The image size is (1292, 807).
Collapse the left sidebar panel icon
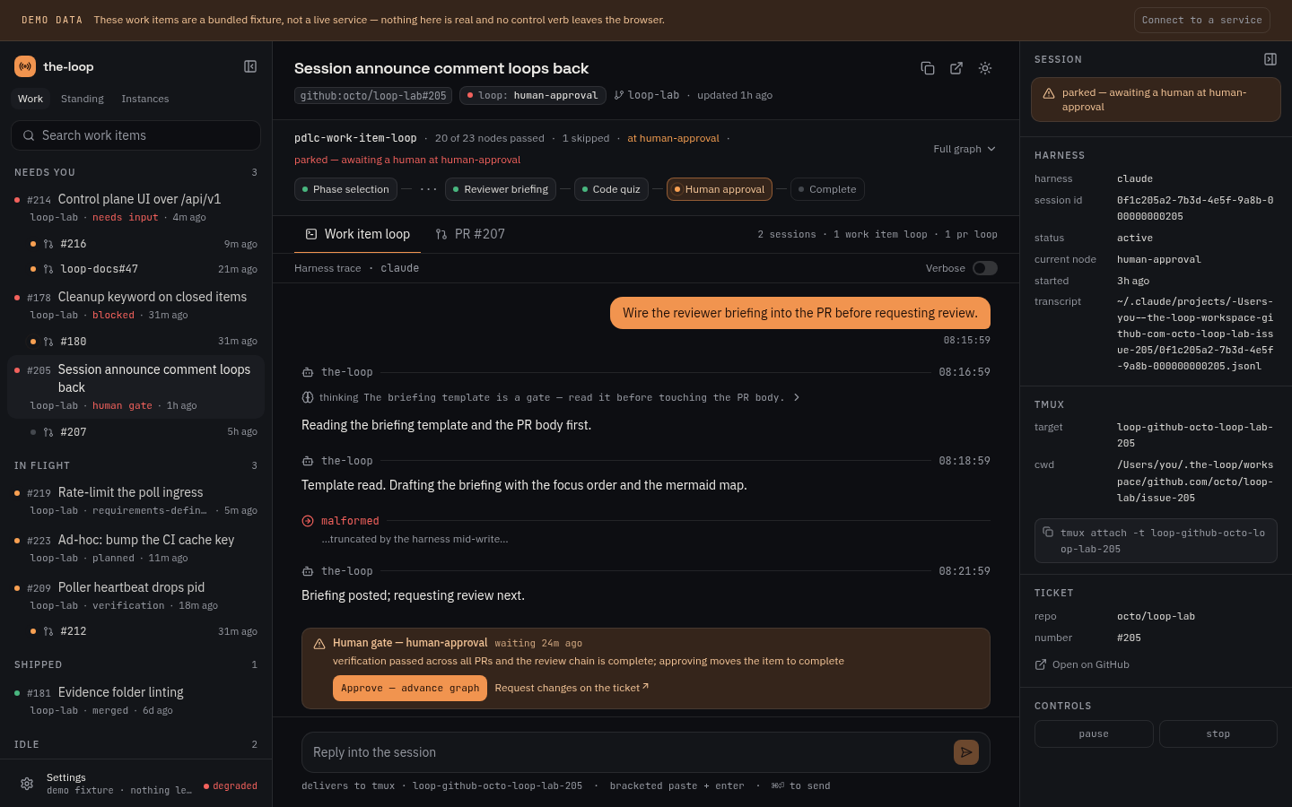pos(250,66)
